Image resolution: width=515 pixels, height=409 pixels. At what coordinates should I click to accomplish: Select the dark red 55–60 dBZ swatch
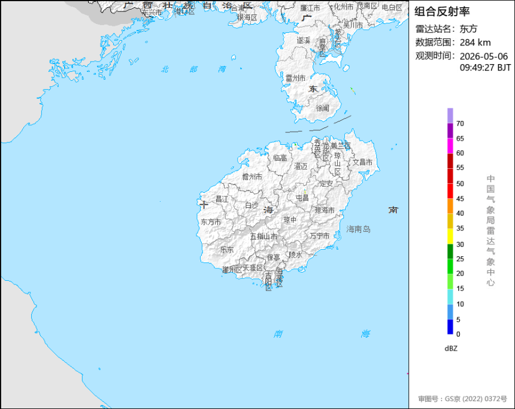point(450,161)
